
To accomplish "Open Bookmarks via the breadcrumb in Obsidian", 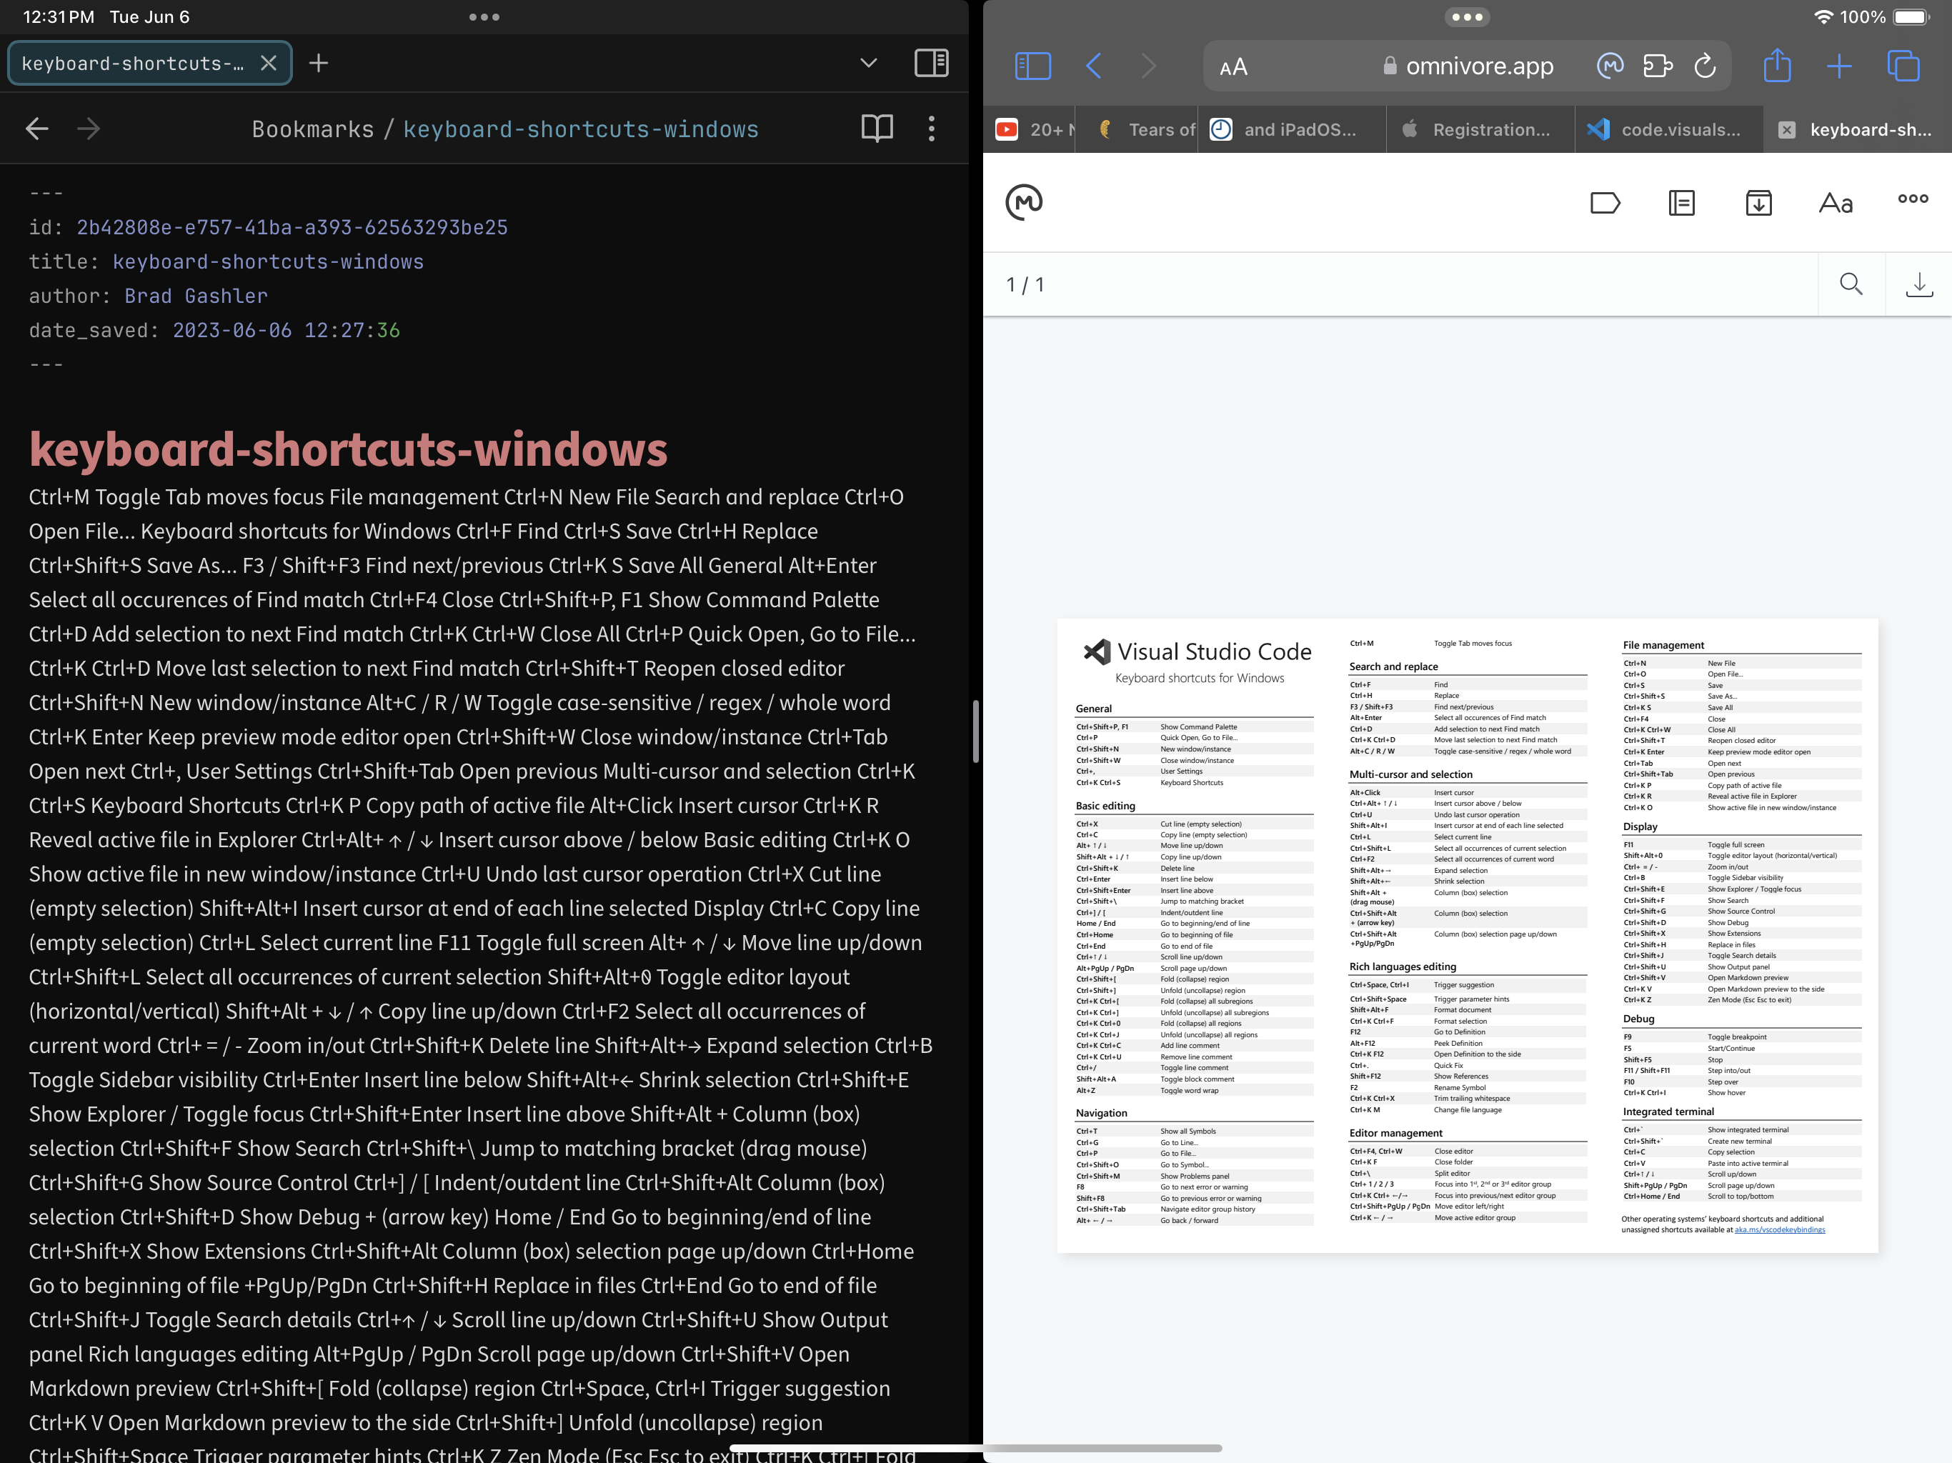I will pos(312,128).
